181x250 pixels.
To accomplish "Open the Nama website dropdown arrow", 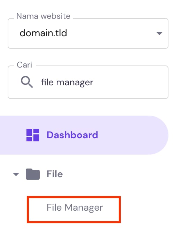I will (x=159, y=33).
